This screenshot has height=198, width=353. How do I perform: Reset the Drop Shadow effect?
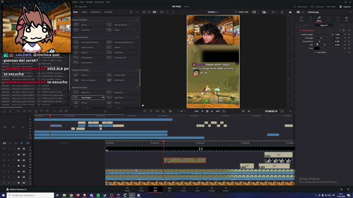[x=349, y=31]
